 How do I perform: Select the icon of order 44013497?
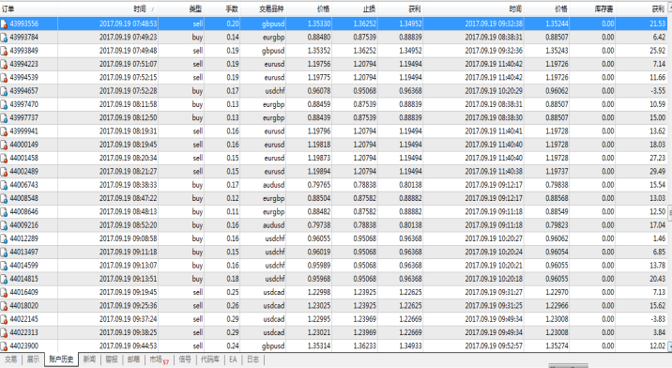click(x=4, y=253)
